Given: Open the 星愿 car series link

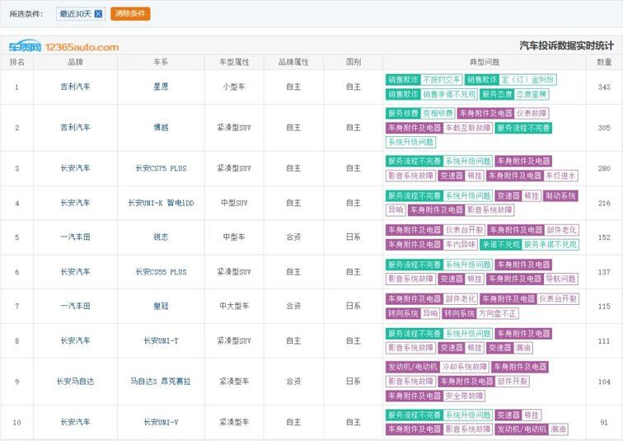Looking at the screenshot, I should pos(161,87).
